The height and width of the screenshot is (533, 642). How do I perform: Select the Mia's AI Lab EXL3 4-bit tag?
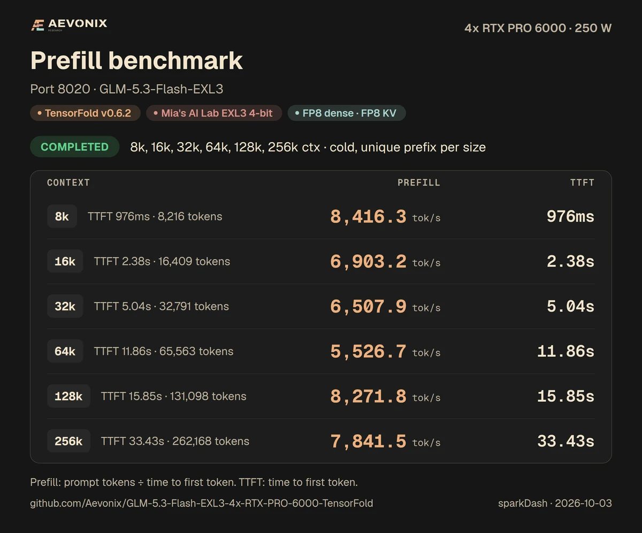(x=213, y=113)
